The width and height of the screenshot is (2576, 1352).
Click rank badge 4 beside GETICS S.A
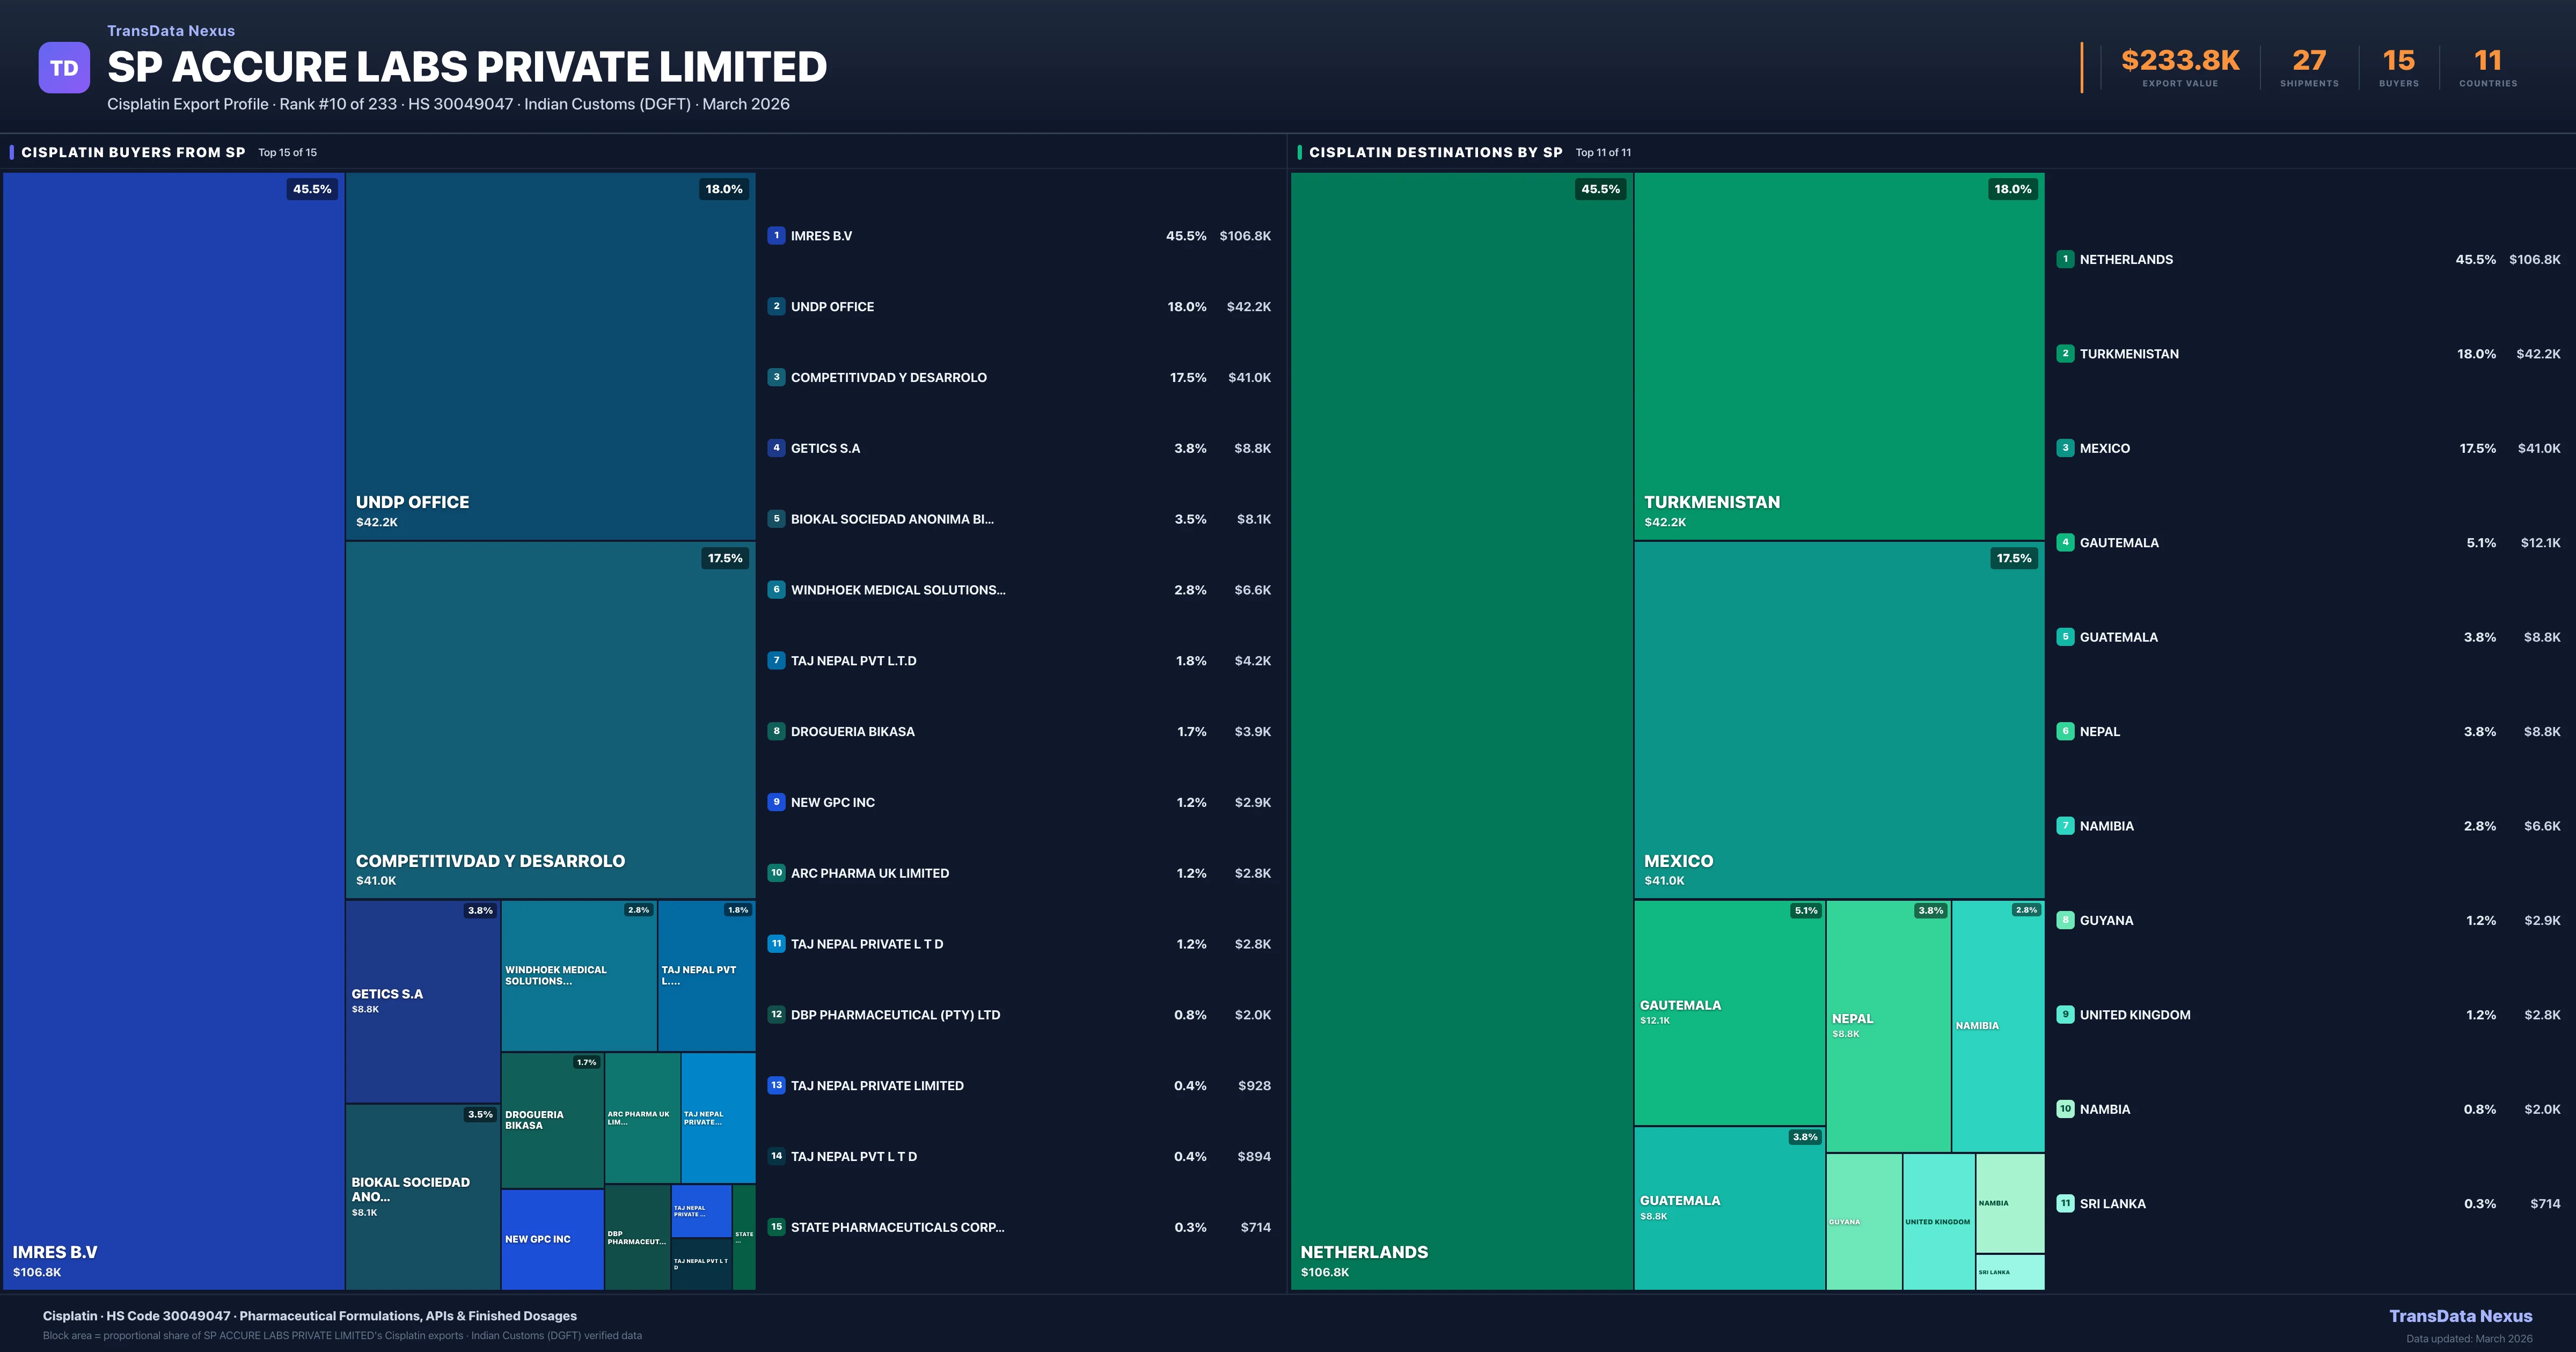coord(776,448)
